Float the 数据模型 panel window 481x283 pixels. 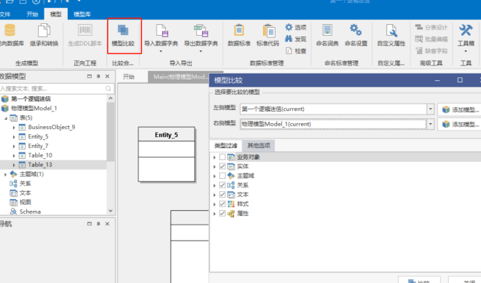[89, 76]
